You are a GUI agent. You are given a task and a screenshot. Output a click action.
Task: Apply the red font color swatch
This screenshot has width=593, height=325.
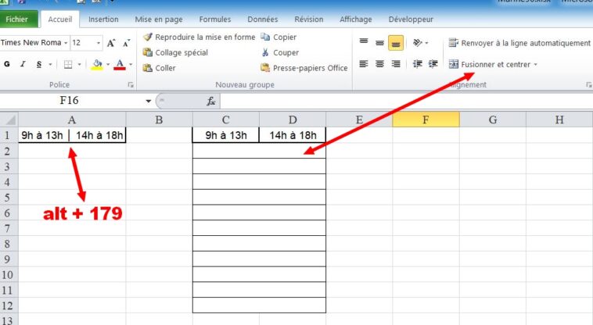(119, 65)
